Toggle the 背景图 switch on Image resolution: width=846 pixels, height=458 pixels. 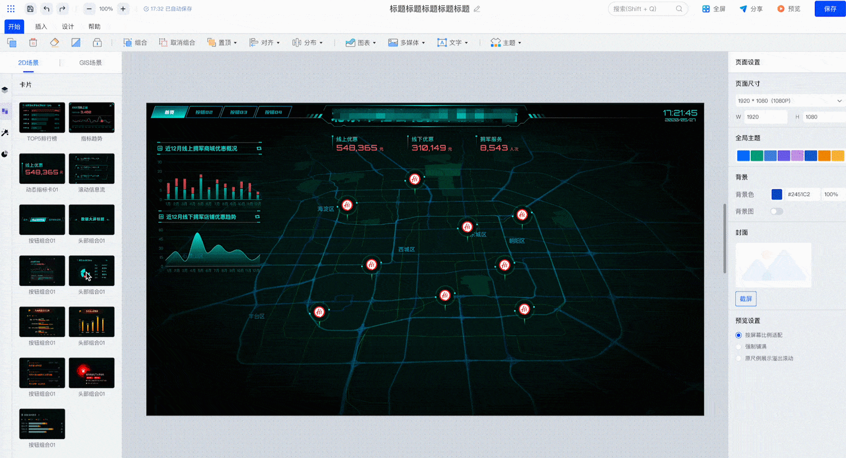776,211
